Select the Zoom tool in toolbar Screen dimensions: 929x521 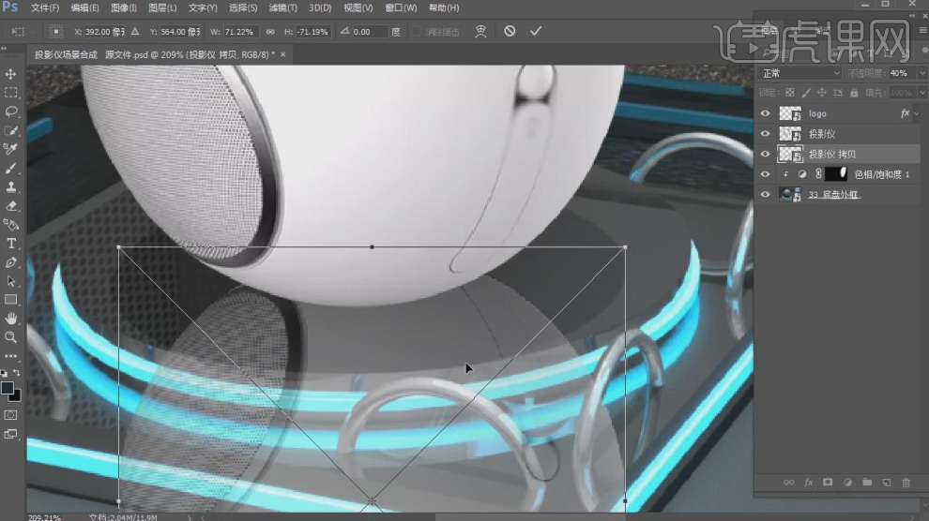coord(11,337)
